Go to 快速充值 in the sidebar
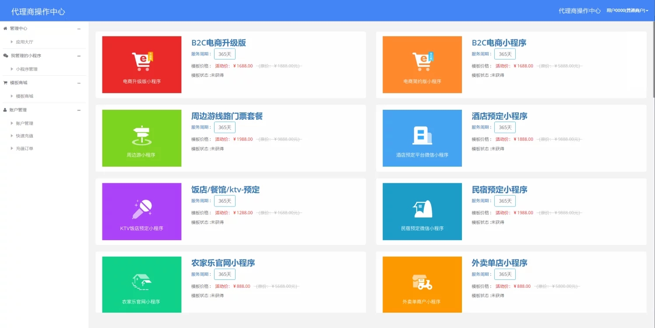This screenshot has height=328, width=655. (25, 136)
